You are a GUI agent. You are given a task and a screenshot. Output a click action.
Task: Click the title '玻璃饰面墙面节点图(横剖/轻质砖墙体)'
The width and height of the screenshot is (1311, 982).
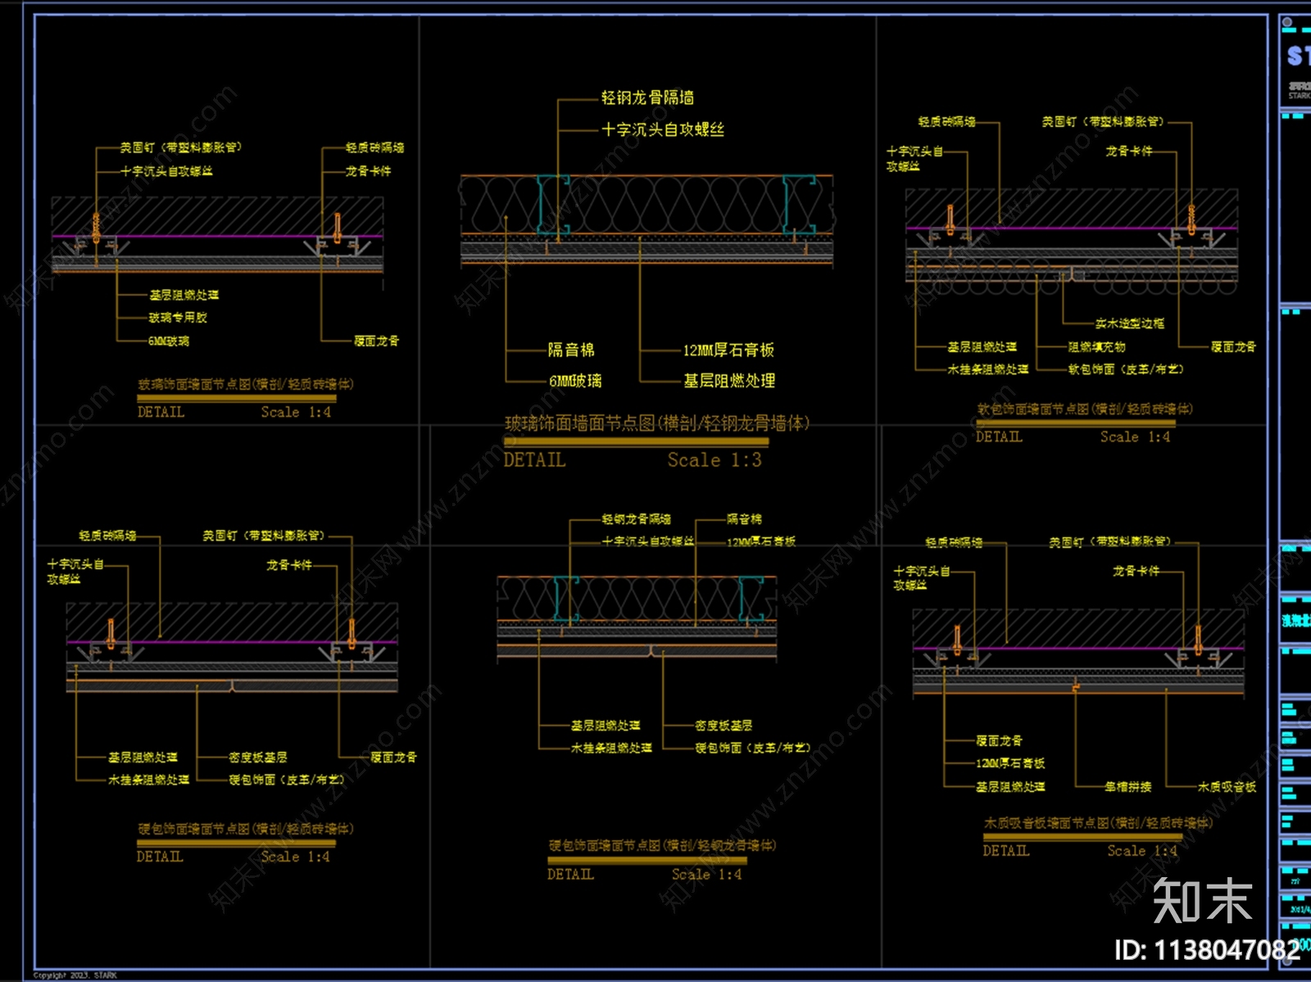[x=246, y=383]
